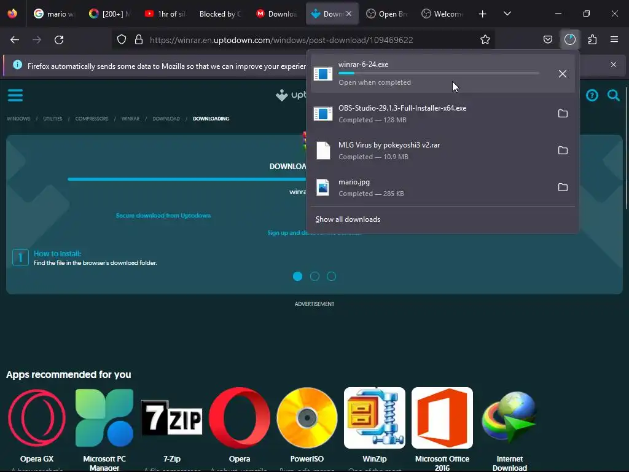The image size is (629, 472).
Task: Click Show all downloads
Action: point(348,219)
